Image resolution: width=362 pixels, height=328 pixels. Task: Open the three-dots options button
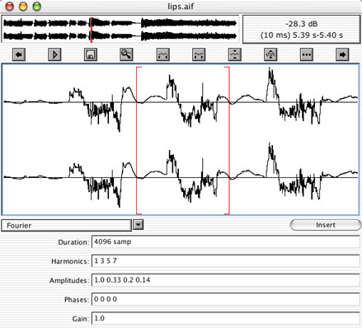tap(307, 54)
